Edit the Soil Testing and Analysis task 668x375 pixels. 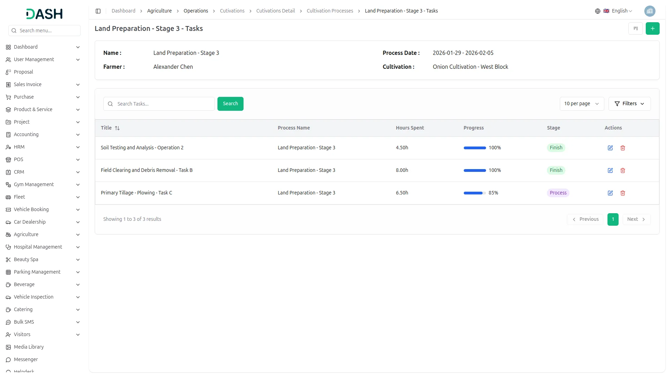[610, 148]
